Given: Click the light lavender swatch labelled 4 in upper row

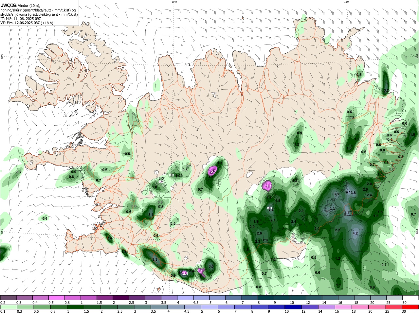Looking at the screenshot, I should (185, 298).
